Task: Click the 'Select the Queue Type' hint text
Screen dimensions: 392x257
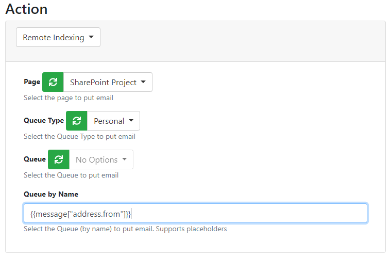Action: pos(79,137)
